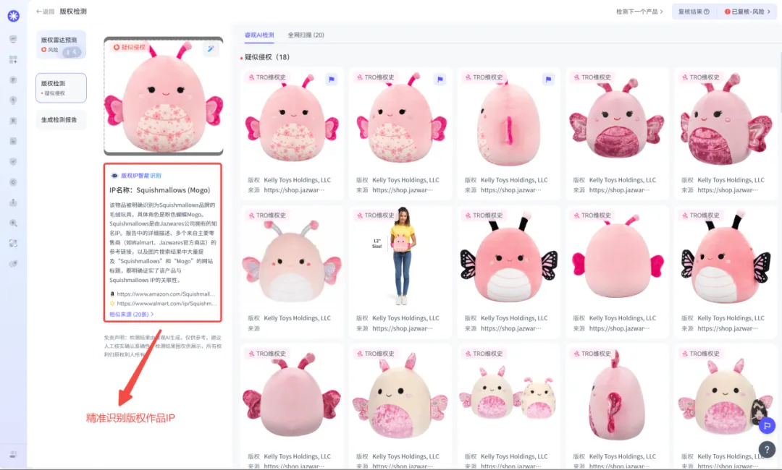Click the question mark beside 复核结果
This screenshot has width=782, height=470.
pyautogui.click(x=706, y=12)
